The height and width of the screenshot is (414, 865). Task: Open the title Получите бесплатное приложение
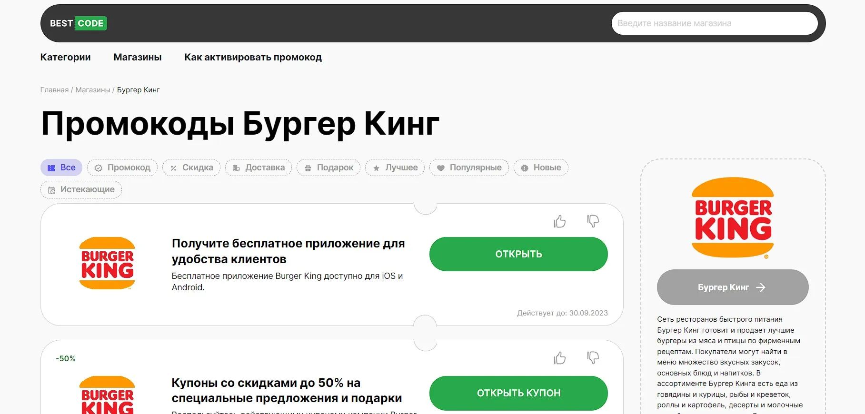pyautogui.click(x=288, y=251)
